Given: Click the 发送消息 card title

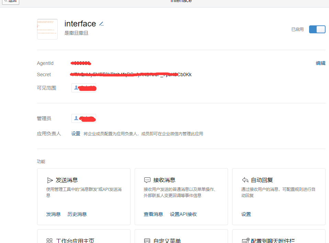Looking at the screenshot, I should click(x=67, y=180).
